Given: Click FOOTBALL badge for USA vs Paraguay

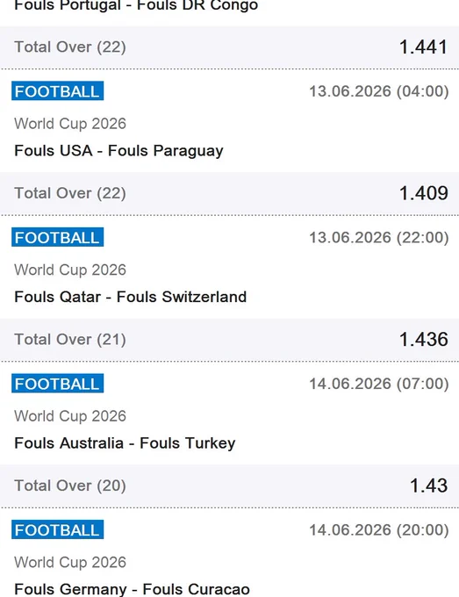Looking at the screenshot, I should (x=57, y=91).
